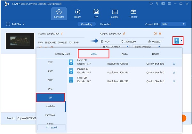Image resolution: width=192 pixels, height=134 pixels.
Task: Click the Medium GIF format icon
Action: click(x=71, y=71)
